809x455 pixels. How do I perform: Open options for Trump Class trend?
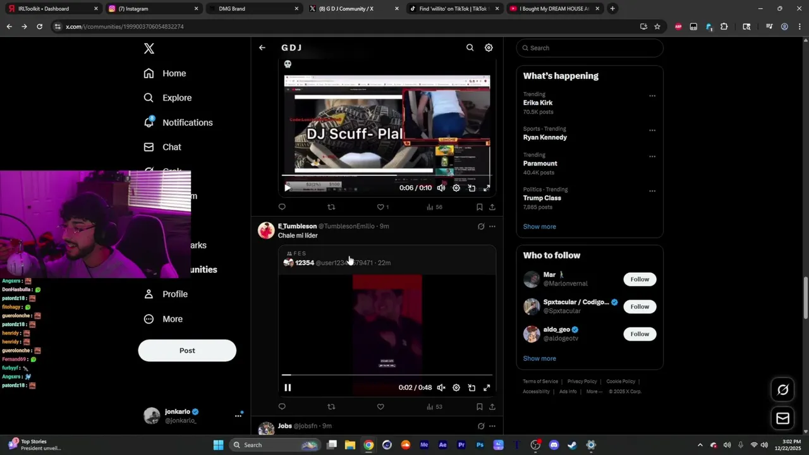[x=652, y=191]
